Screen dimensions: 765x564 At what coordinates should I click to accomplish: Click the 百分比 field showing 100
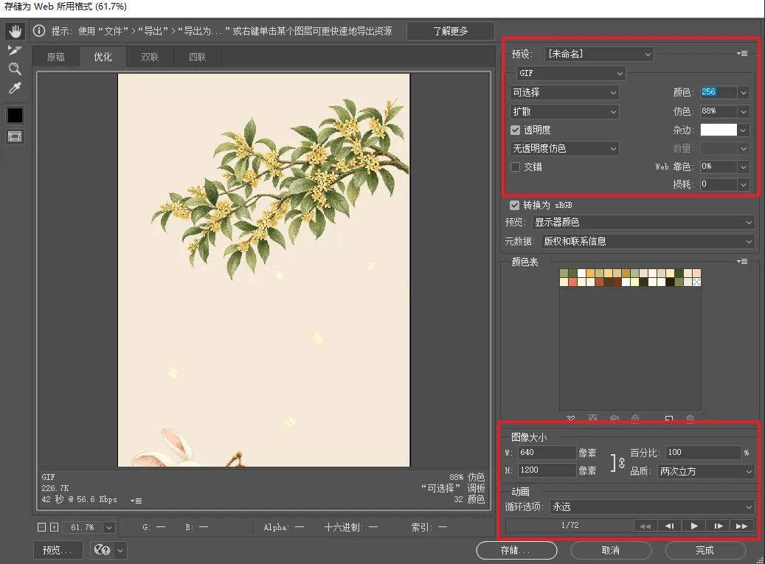coord(703,453)
